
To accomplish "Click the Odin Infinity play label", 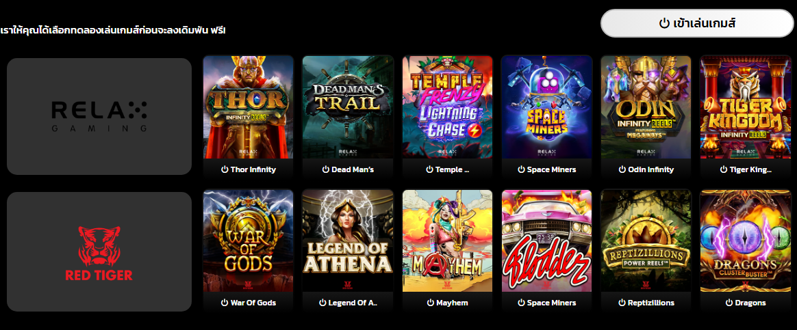I will 646,169.
